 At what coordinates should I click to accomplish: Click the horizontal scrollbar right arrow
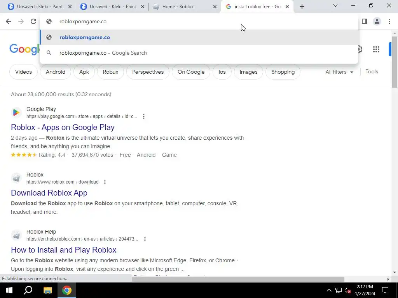point(388,279)
